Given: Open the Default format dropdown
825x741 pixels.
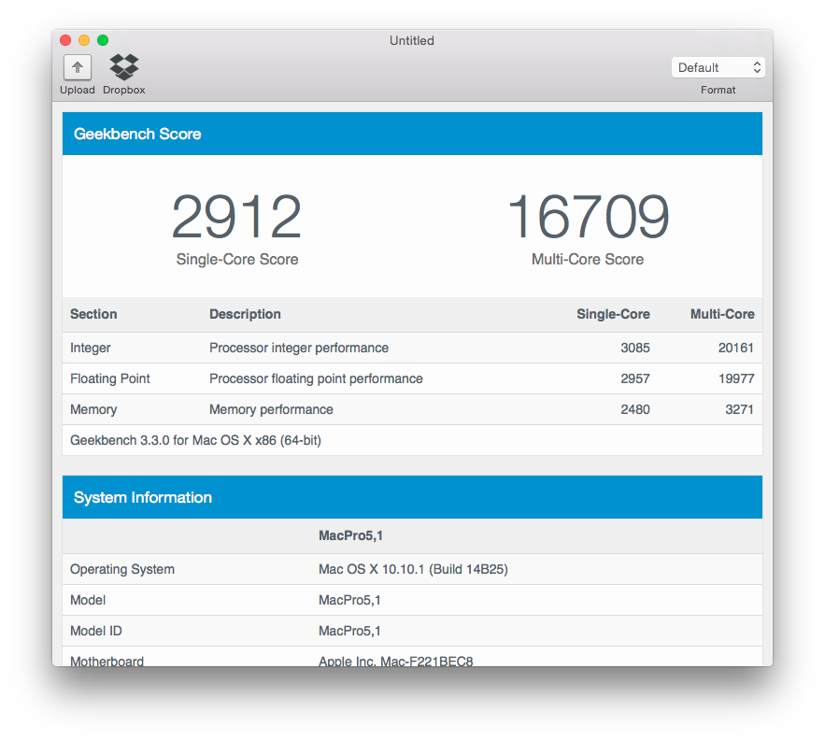Looking at the screenshot, I should (x=718, y=67).
